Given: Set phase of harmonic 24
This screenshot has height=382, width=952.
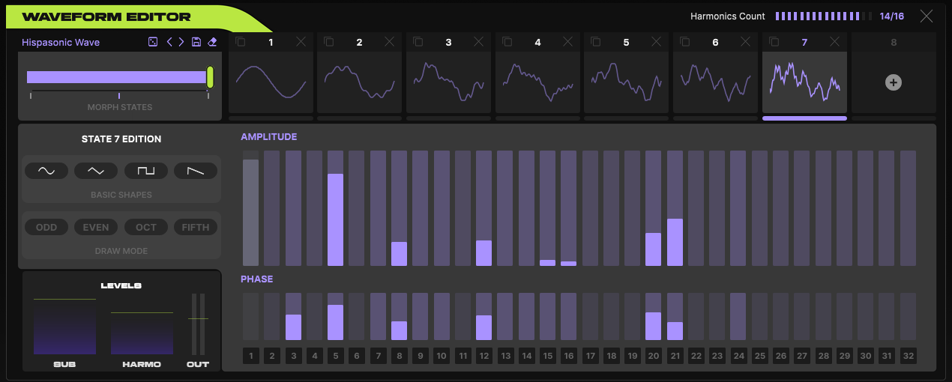Looking at the screenshot, I should tap(738, 317).
